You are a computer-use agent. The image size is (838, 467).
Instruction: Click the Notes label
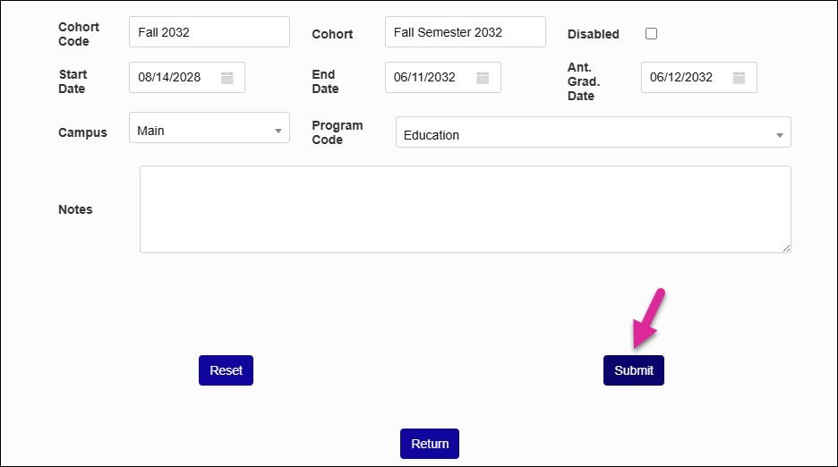tap(75, 209)
